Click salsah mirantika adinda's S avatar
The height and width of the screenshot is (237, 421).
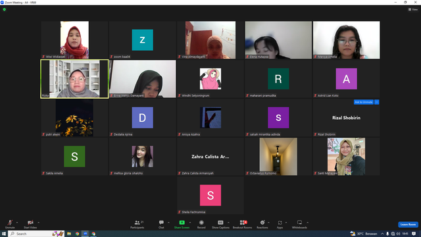[278, 118]
